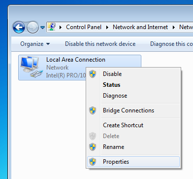Expand arrow after Network and Internet breadcrumb
Screen dimensions: 193x179
click(174, 27)
